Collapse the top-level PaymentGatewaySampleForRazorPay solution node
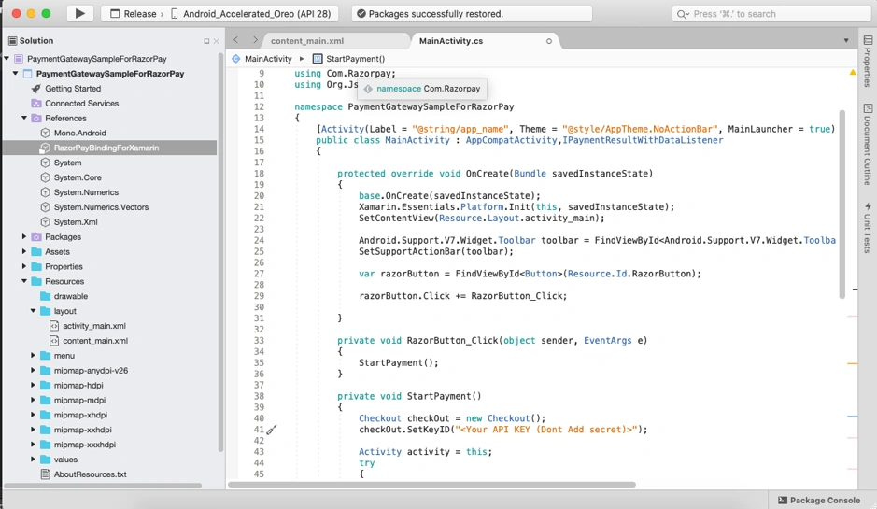The height and width of the screenshot is (509, 877). coord(7,58)
